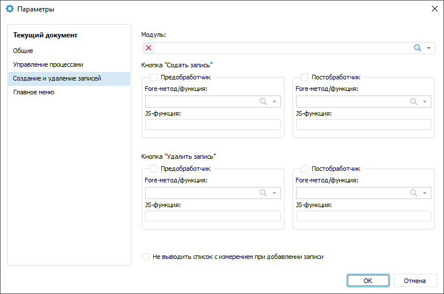Enable Предобработчик checkbox under Создать запись
Screen dimensions: 444x294
pos(154,77)
